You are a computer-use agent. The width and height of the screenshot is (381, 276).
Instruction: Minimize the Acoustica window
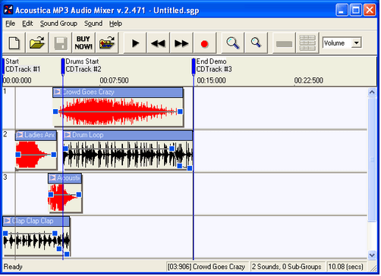pos(342,10)
